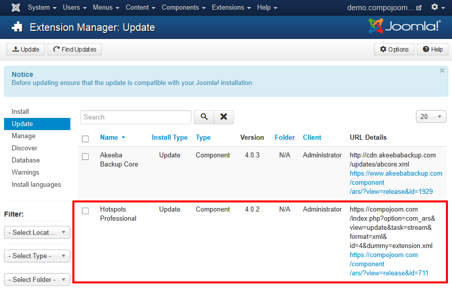Click the search magnifier button
The width and height of the screenshot is (452, 289).
pos(204,117)
